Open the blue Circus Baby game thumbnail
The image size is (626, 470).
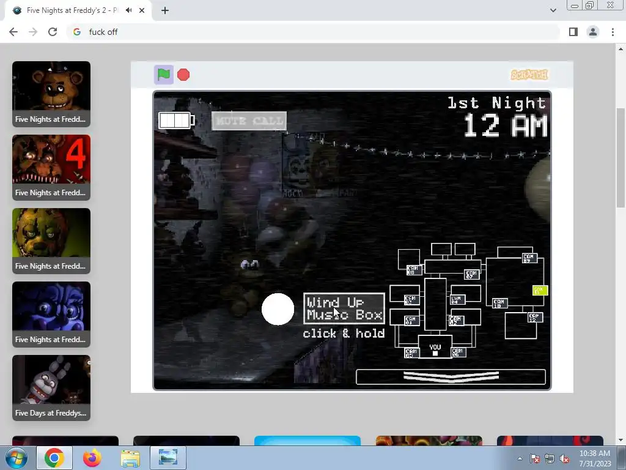click(51, 315)
